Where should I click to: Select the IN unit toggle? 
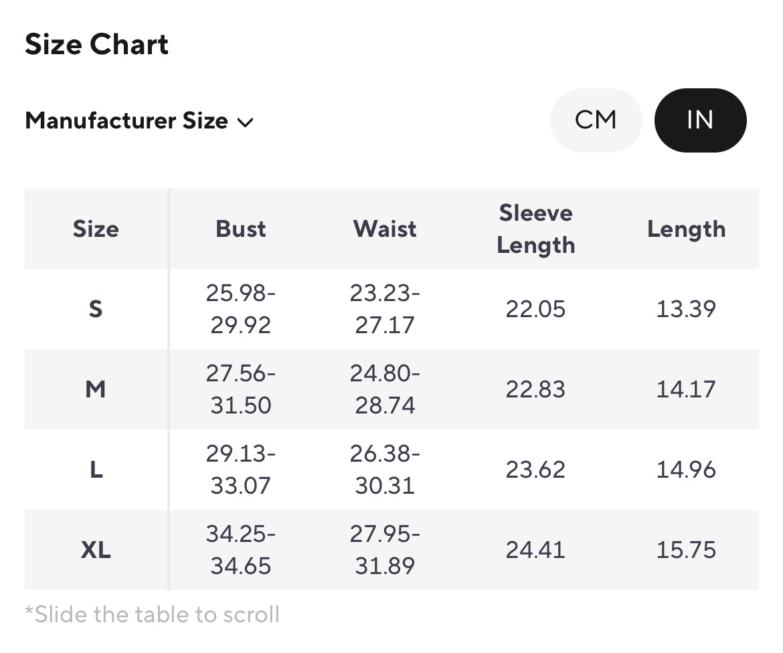point(700,120)
